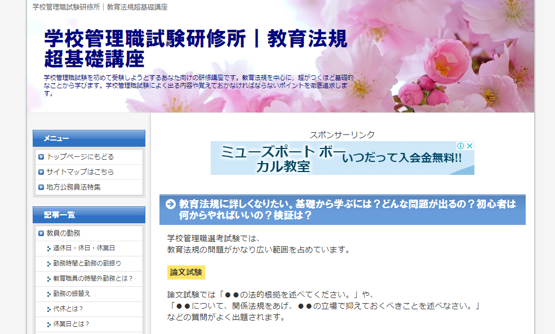Viewport: 555px width, 334px height.
Task: Click the ad info (i) icon
Action: click(x=460, y=146)
